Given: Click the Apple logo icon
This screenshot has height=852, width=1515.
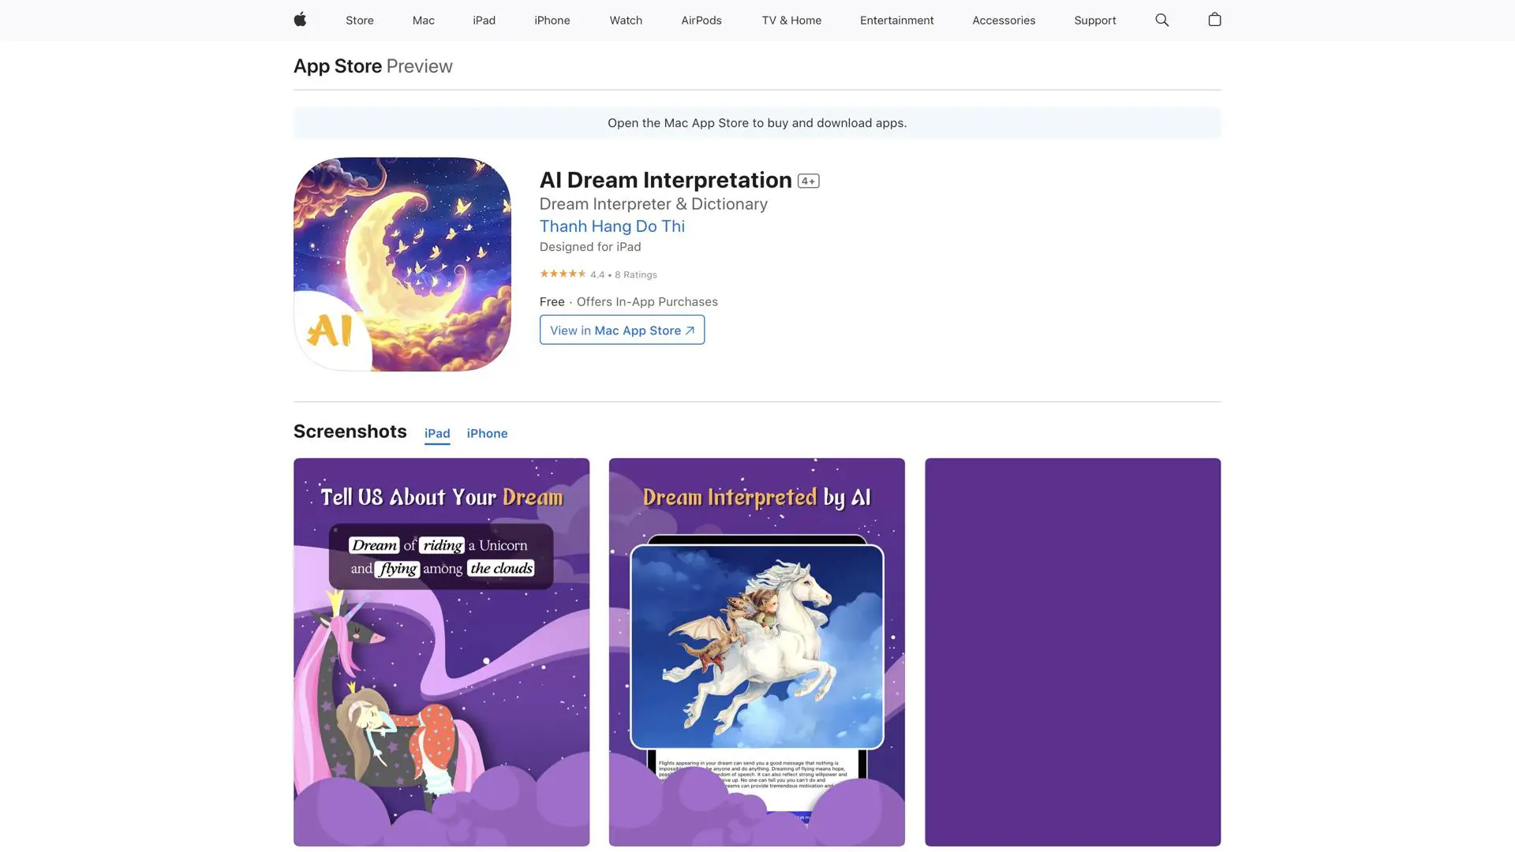Looking at the screenshot, I should (300, 20).
